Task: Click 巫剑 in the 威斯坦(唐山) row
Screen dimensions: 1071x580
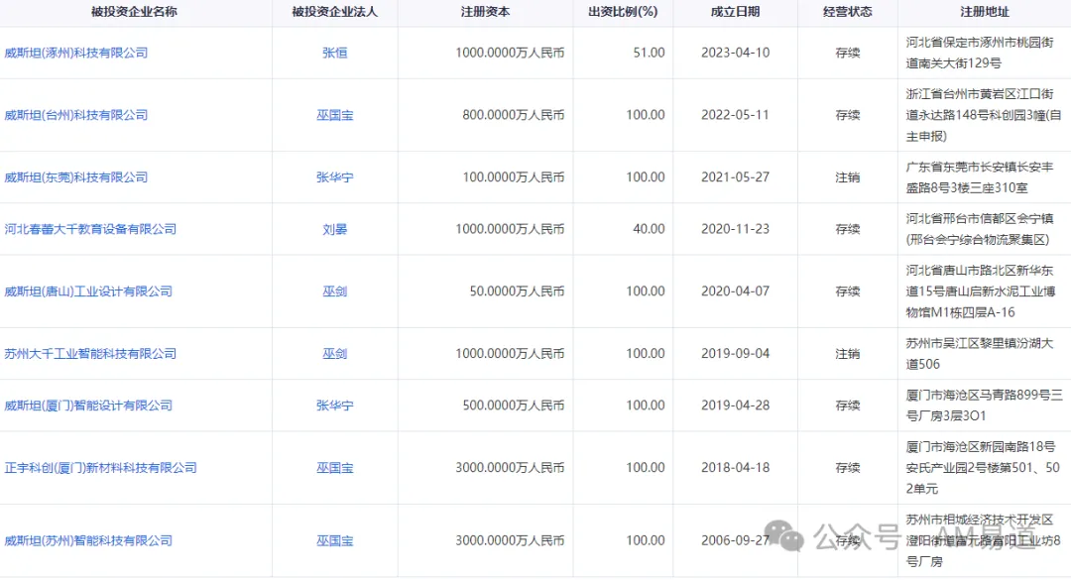Action: (x=335, y=291)
